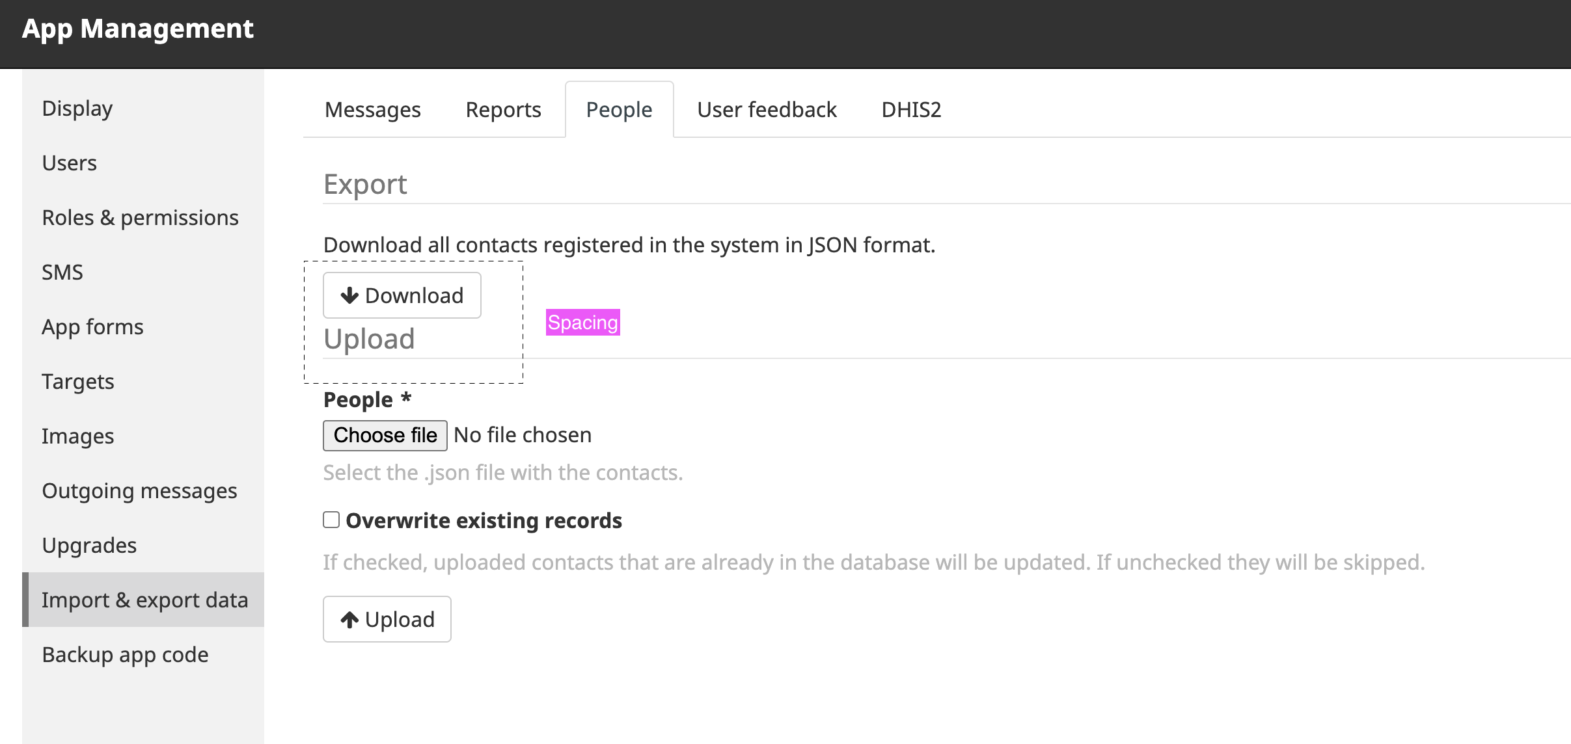Image resolution: width=1571 pixels, height=744 pixels.
Task: Switch to the Messages tab
Action: tap(372, 110)
